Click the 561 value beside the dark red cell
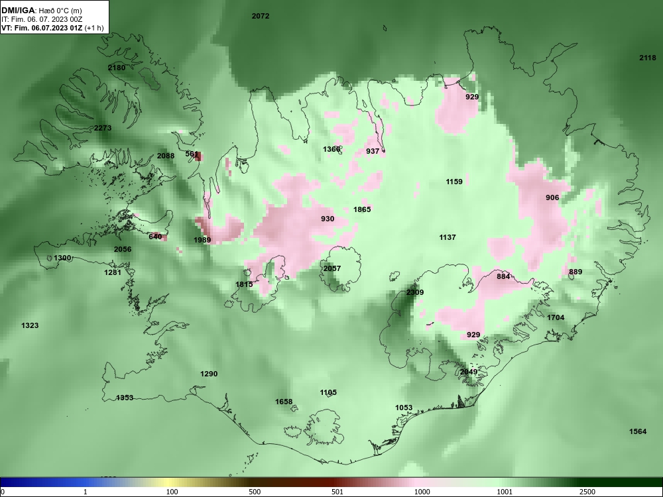 click(192, 154)
